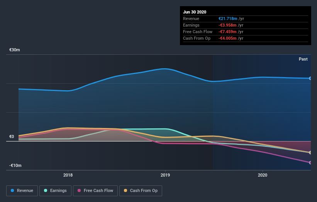317x202 pixels.
Task: Click the Cash From Op endpoint marker on the orange line
Action: coord(310,153)
